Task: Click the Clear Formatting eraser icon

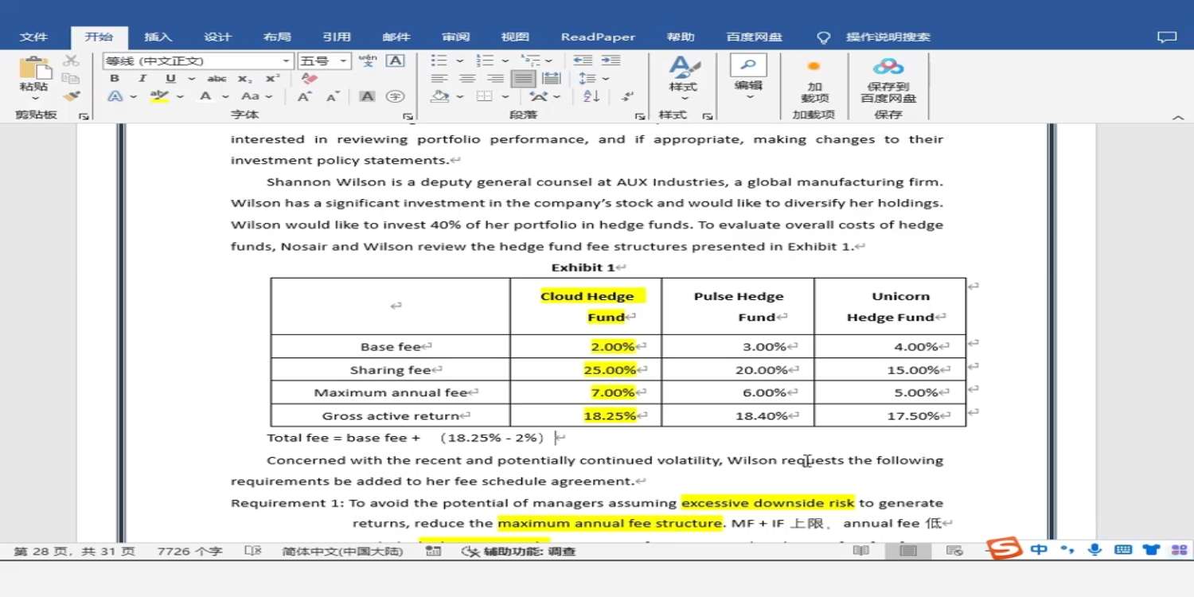Action: pyautogui.click(x=310, y=78)
